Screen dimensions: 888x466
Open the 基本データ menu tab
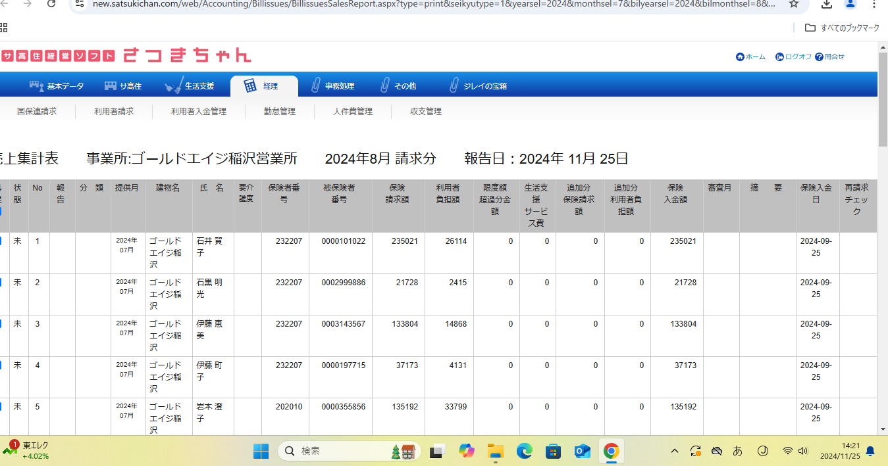57,86
